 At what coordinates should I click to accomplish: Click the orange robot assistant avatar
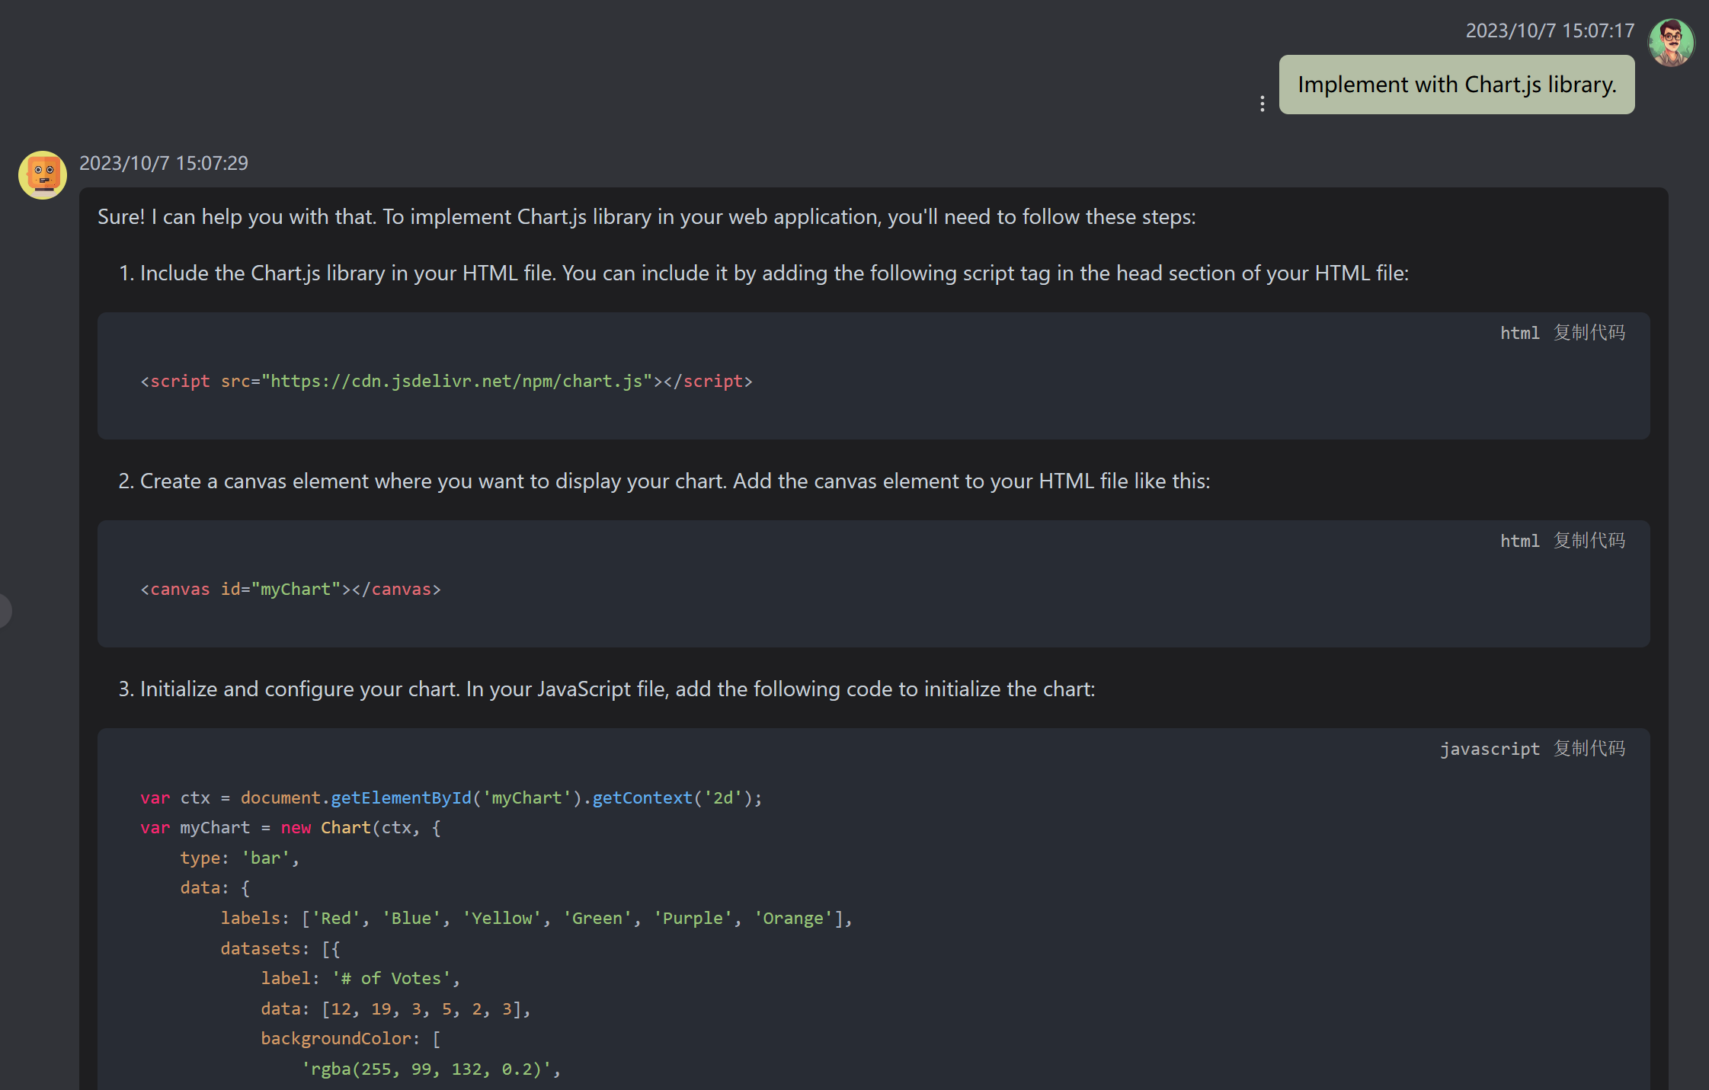click(43, 175)
